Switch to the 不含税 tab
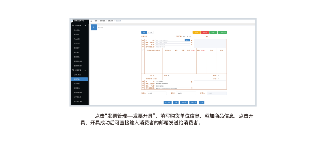 tap(150, 32)
